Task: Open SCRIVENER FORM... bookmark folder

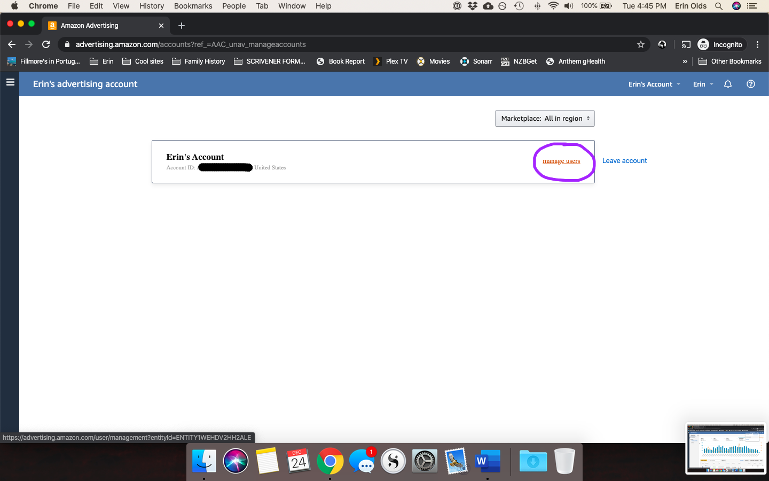Action: click(270, 61)
